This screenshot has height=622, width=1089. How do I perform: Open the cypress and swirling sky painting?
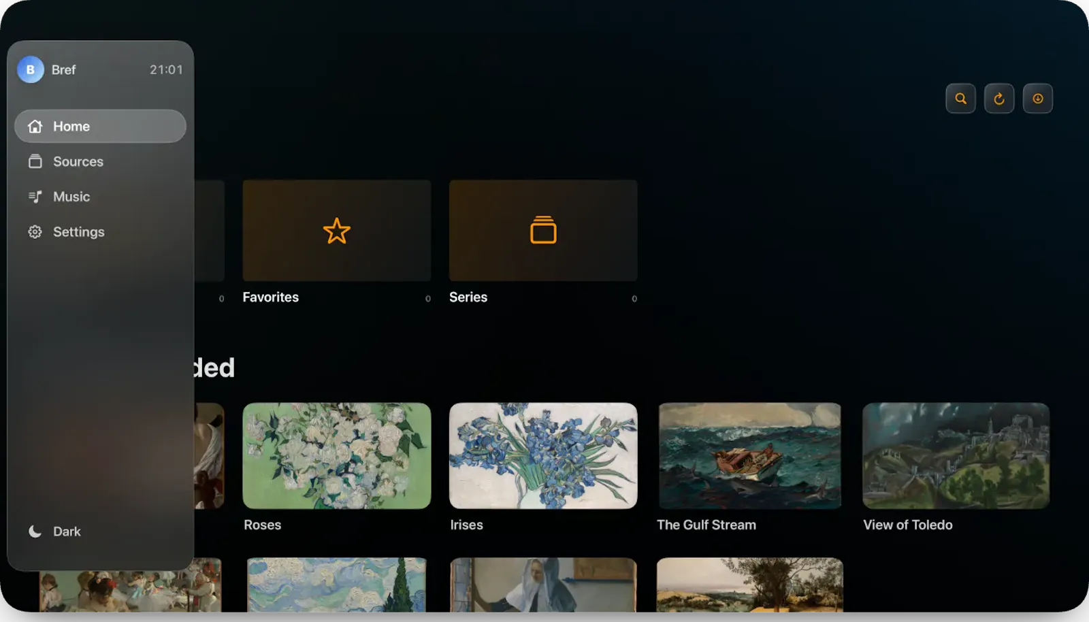pos(337,585)
